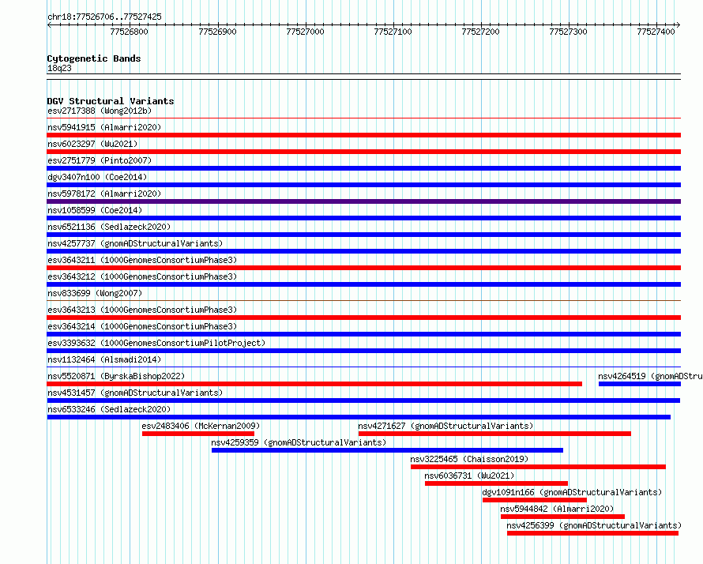Open variant nsv4271627 (gnomADStructuralVariants)
The width and height of the screenshot is (703, 564).
pos(445,426)
